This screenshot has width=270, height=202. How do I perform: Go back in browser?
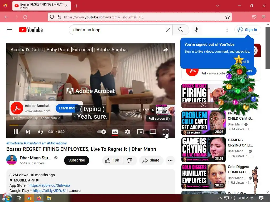[6, 17]
